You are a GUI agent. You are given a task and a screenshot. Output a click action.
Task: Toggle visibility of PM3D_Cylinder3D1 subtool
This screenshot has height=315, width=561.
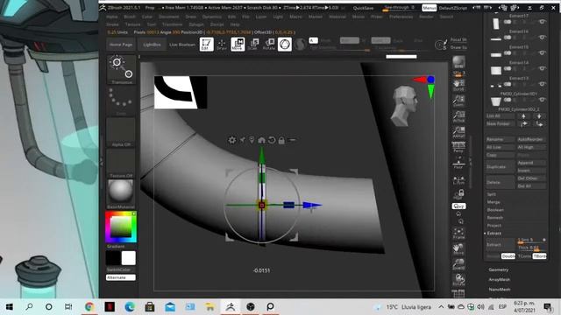pyautogui.click(x=543, y=99)
